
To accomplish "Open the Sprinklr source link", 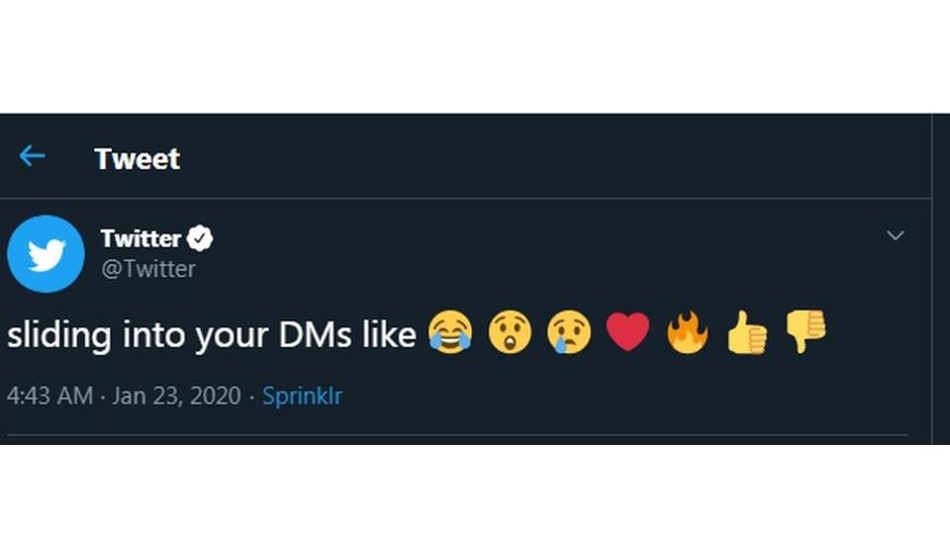I will [303, 396].
